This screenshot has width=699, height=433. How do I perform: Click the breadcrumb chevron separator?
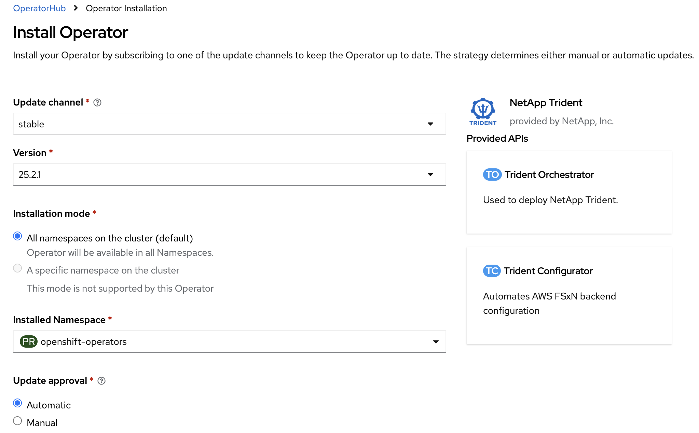coord(76,8)
